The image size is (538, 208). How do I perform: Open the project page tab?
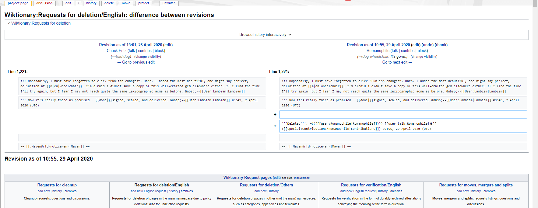[18, 3]
